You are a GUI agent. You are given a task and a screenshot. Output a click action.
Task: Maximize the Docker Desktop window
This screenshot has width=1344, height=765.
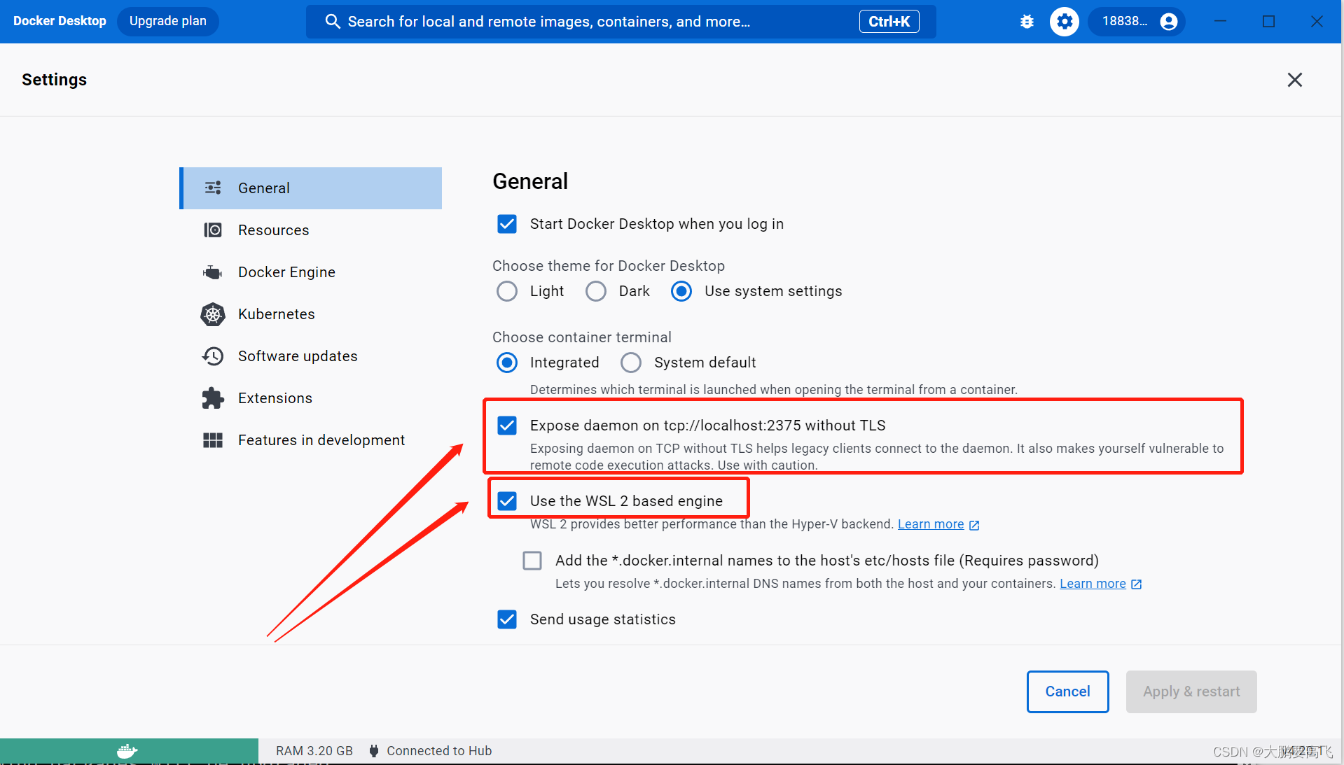click(x=1268, y=22)
